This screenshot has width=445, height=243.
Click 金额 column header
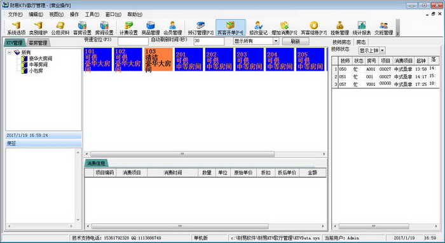coord(312,172)
